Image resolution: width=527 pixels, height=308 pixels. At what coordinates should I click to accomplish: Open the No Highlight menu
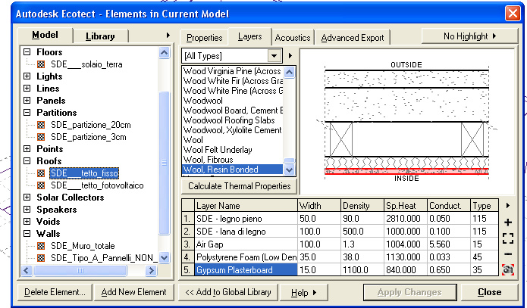469,36
